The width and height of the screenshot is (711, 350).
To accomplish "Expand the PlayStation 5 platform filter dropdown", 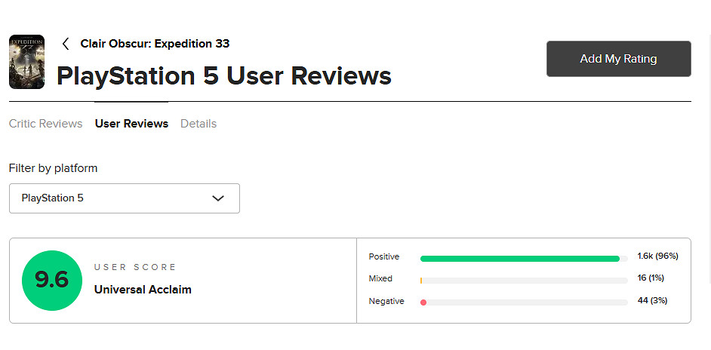I will (124, 198).
